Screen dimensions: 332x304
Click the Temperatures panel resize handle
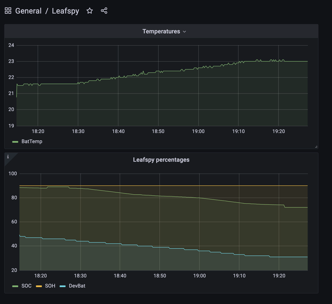tap(316, 147)
